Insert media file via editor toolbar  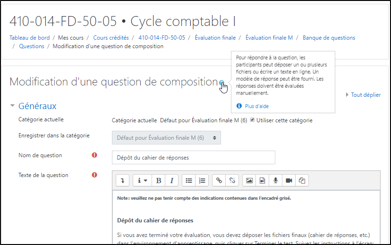tap(263, 180)
